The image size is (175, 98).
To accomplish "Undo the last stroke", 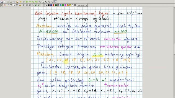I will (x=21, y=2).
